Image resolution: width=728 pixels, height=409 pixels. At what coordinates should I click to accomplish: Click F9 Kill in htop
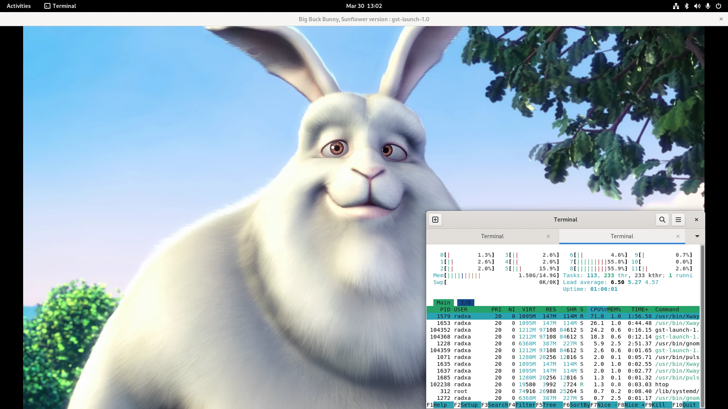pyautogui.click(x=655, y=405)
